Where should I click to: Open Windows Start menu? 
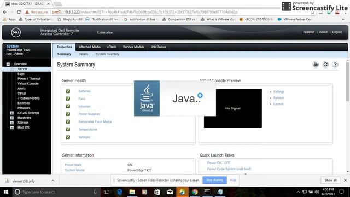point(6,192)
